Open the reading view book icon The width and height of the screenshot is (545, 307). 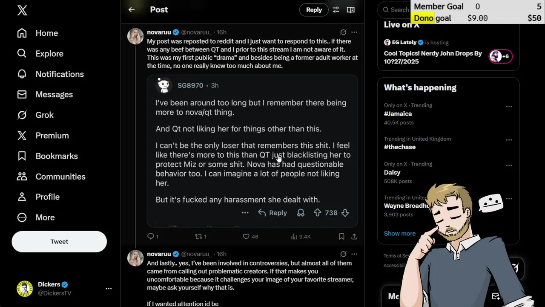pyautogui.click(x=350, y=10)
